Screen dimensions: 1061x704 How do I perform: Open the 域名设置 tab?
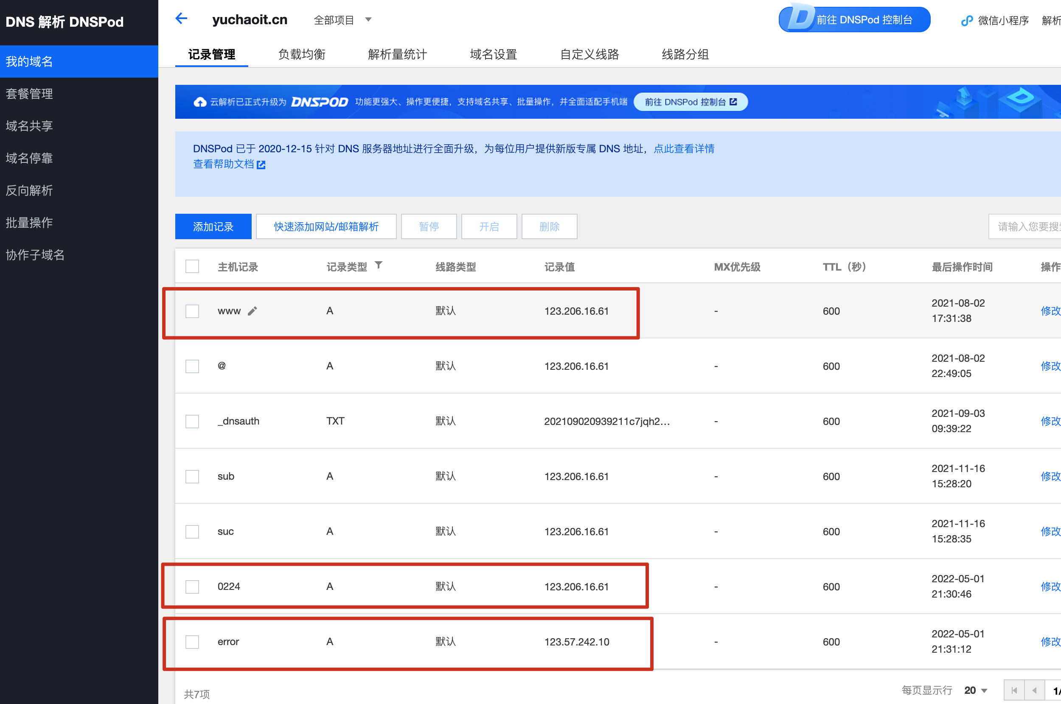click(493, 54)
